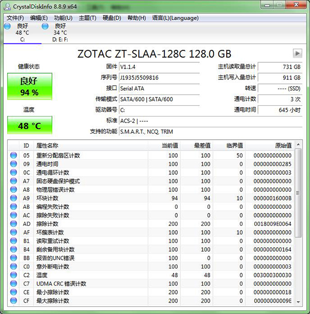Click the interface field Serial ATA
This screenshot has height=314, width=310.
point(159,88)
